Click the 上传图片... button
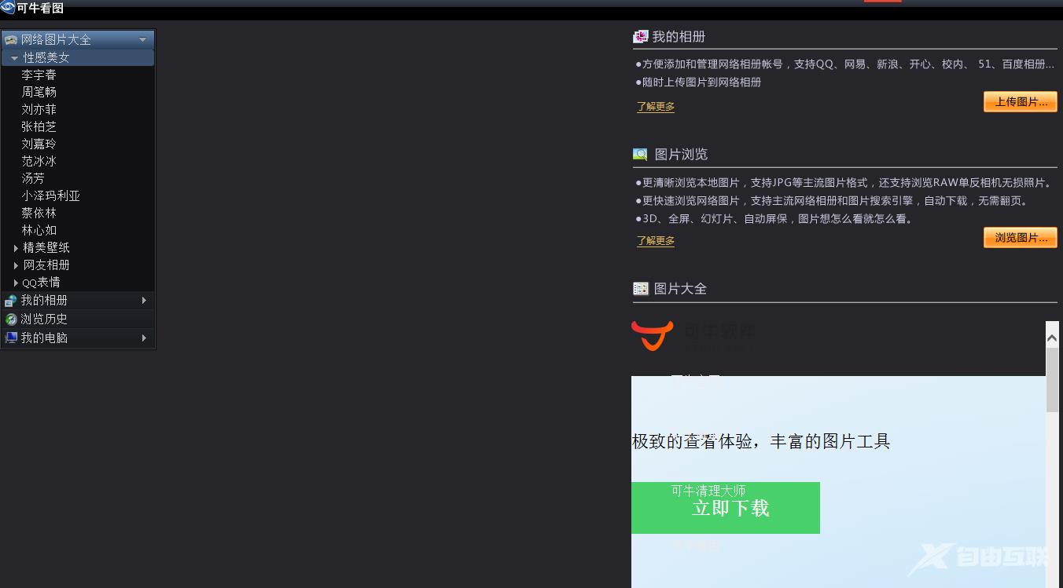 (1021, 102)
